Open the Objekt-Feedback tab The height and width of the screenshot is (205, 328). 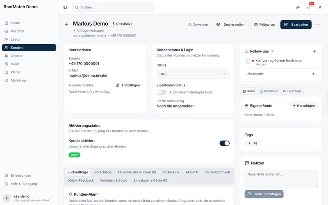pos(80,180)
